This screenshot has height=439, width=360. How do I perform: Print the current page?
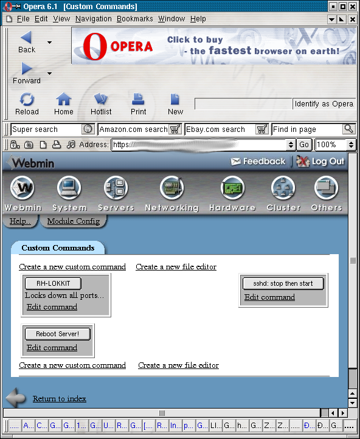138,104
